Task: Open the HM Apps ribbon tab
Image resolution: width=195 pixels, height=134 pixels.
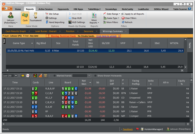Action: click(78, 9)
